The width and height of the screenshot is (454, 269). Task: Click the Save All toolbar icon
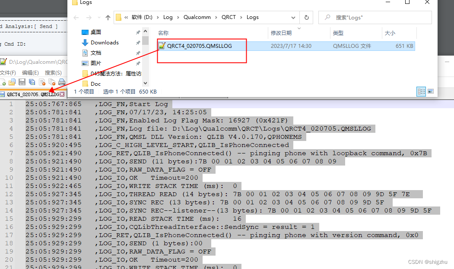point(32,82)
